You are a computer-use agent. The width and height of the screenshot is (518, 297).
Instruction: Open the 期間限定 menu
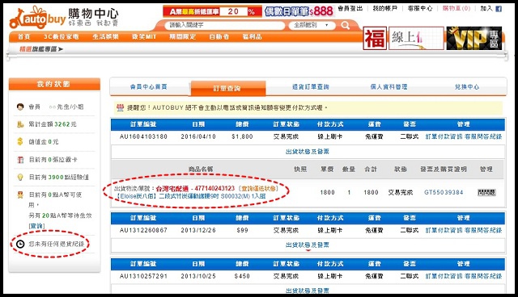click(182, 37)
